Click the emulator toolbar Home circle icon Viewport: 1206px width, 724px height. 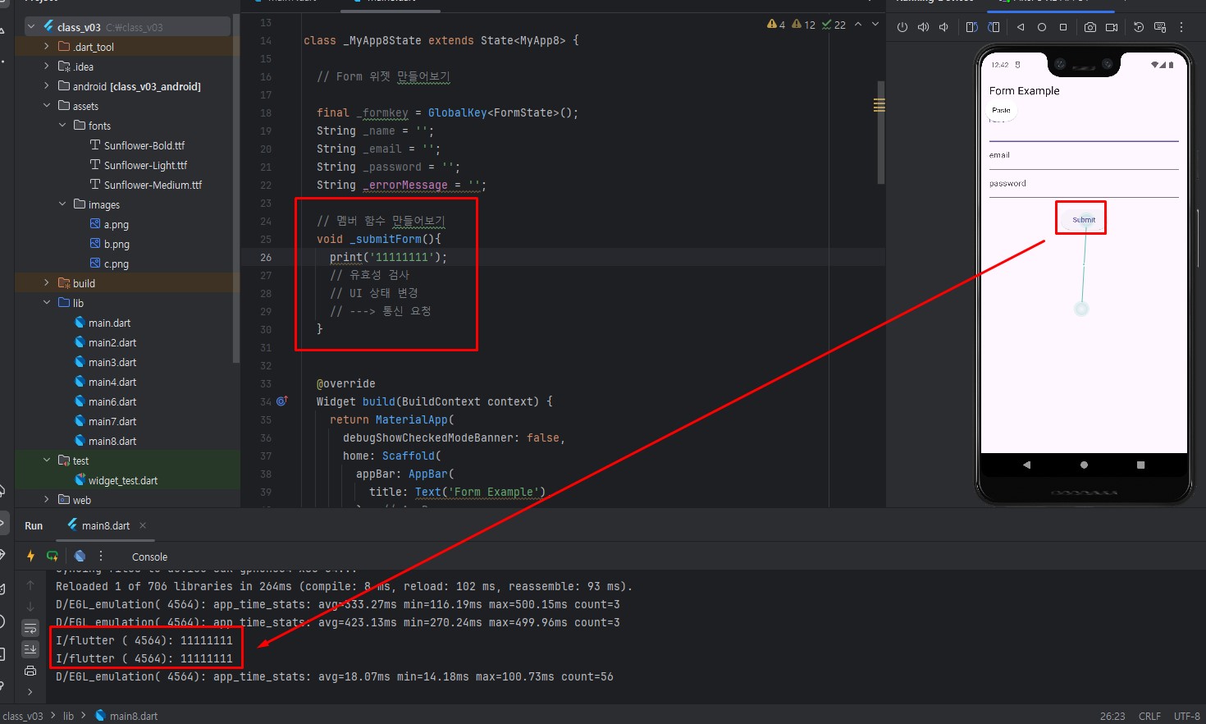(x=1042, y=27)
